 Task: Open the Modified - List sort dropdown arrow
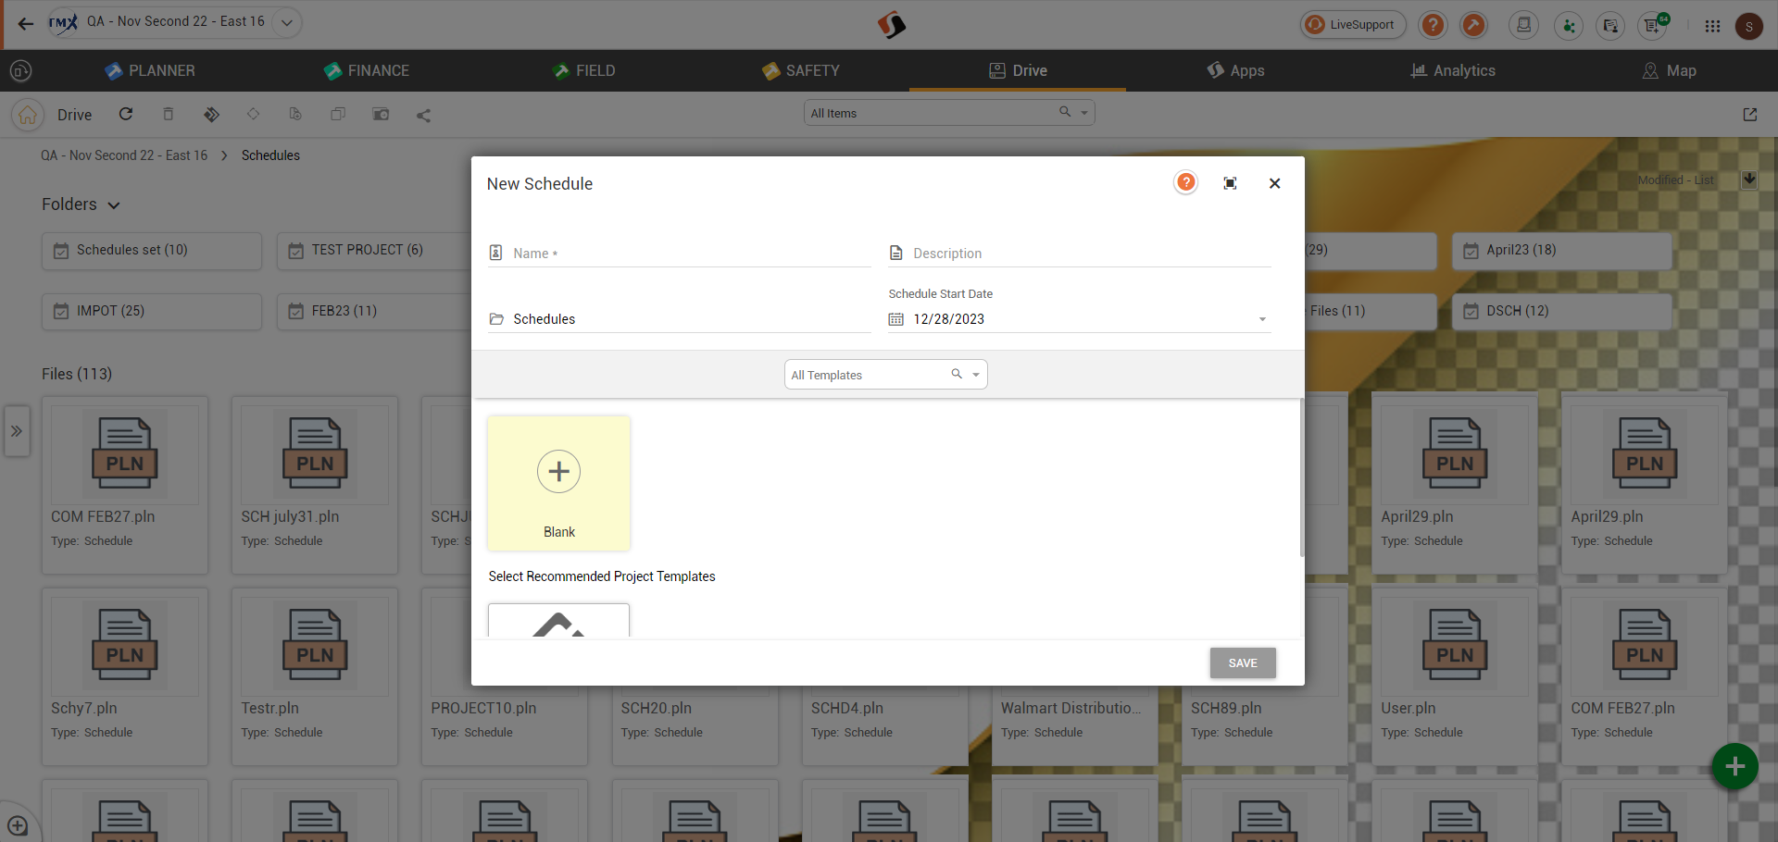click(x=1748, y=179)
